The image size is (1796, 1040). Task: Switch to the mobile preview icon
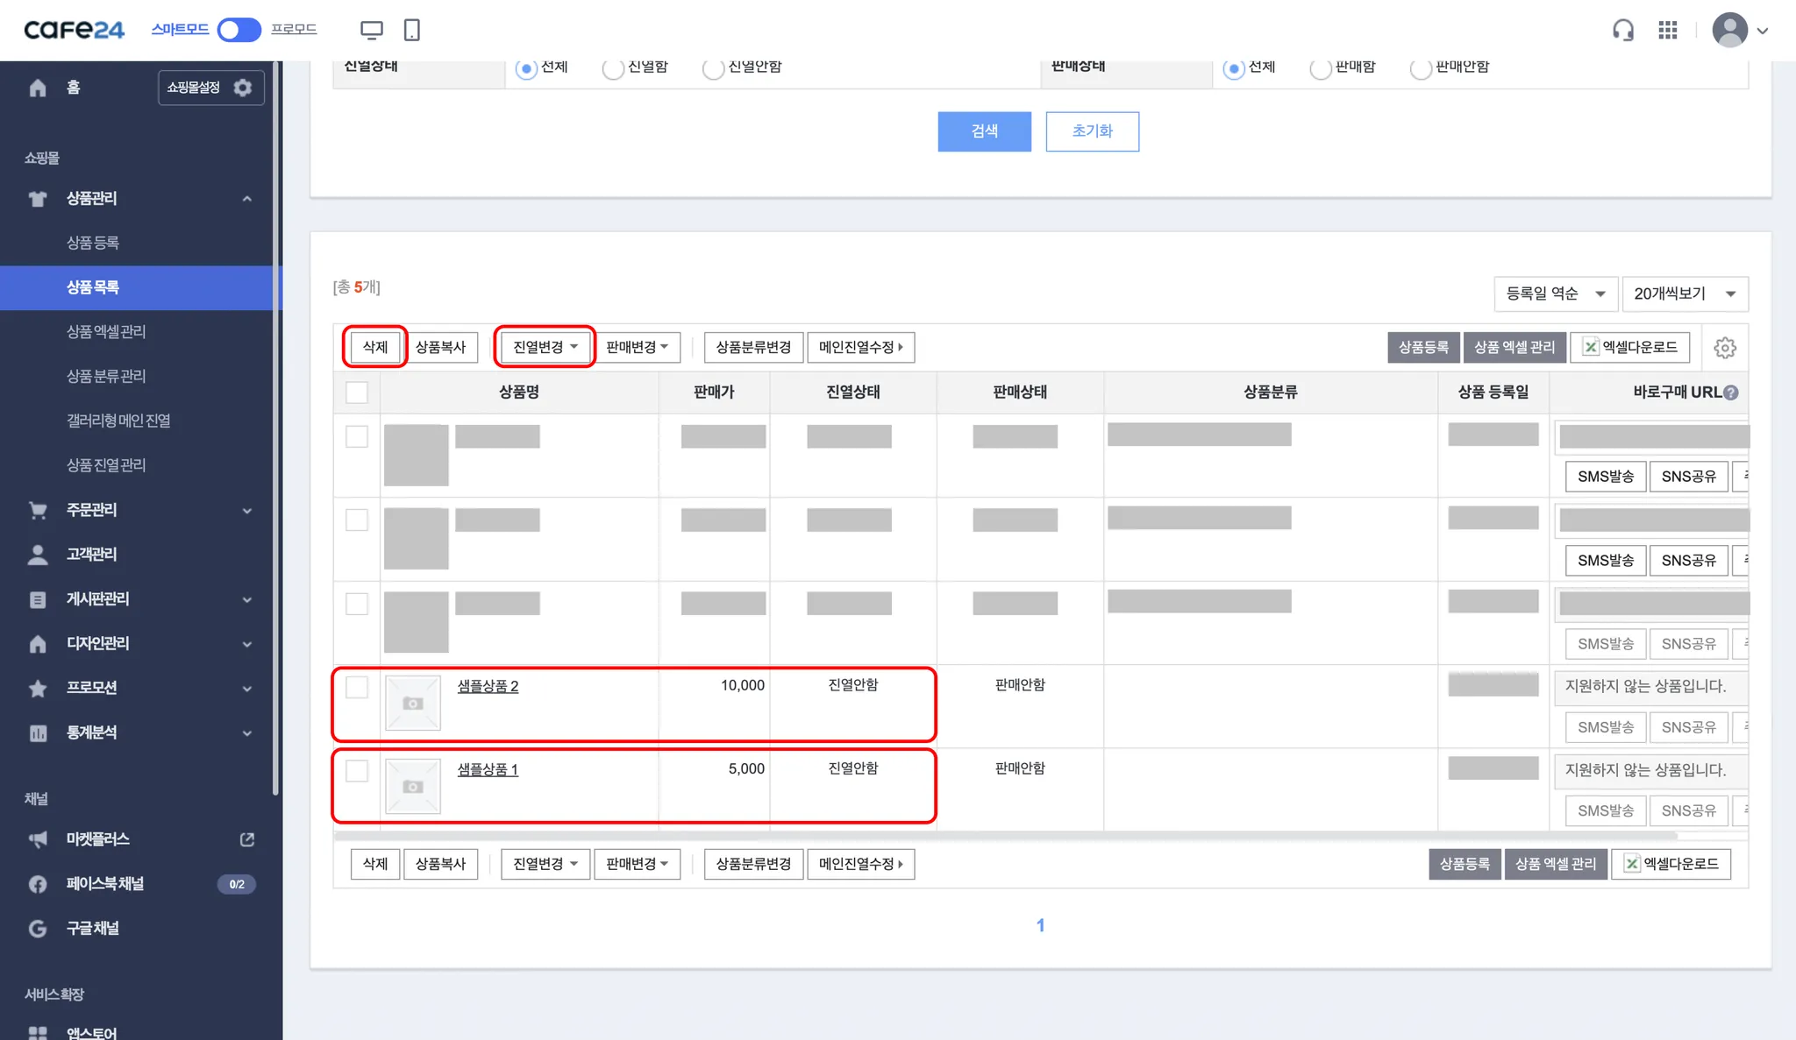[411, 31]
